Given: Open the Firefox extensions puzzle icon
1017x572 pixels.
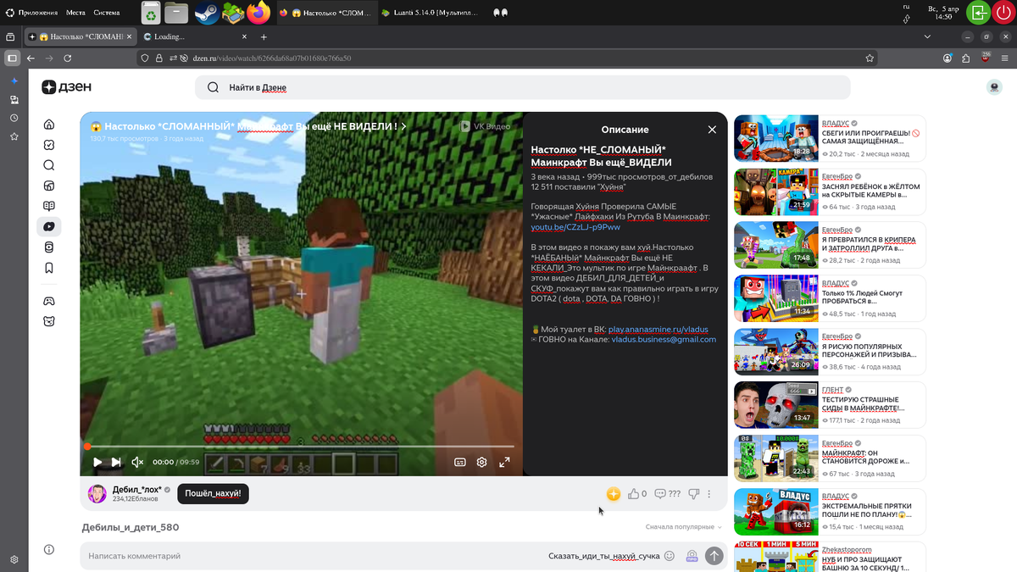Looking at the screenshot, I should (967, 58).
